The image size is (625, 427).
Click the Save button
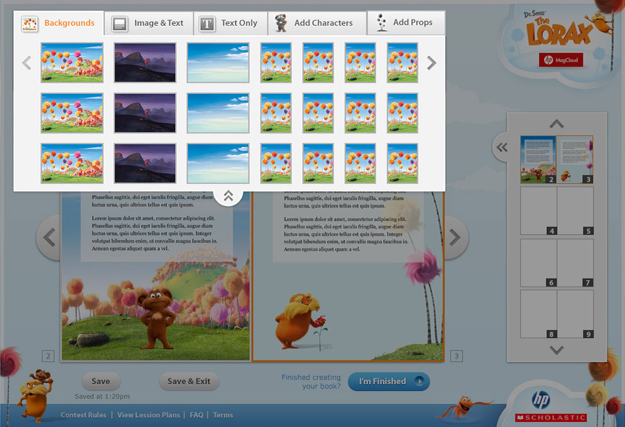click(101, 382)
